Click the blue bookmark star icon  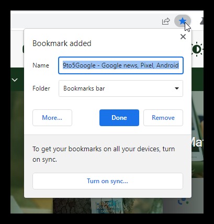point(183,21)
